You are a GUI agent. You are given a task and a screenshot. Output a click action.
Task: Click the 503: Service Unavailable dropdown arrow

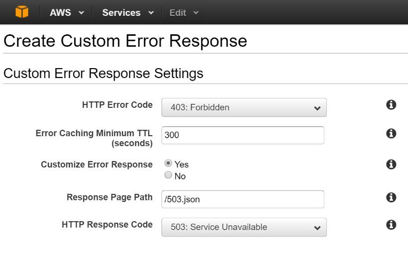[x=317, y=228]
